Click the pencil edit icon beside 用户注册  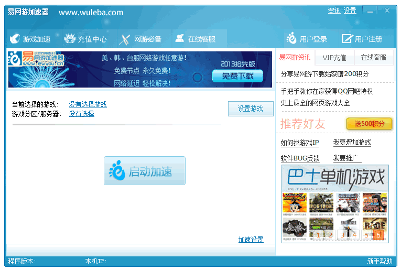(x=347, y=39)
